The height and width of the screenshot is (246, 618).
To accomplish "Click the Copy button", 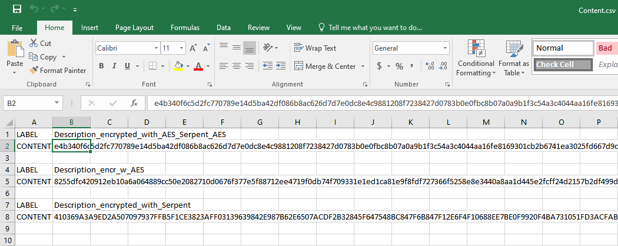I will [43, 56].
